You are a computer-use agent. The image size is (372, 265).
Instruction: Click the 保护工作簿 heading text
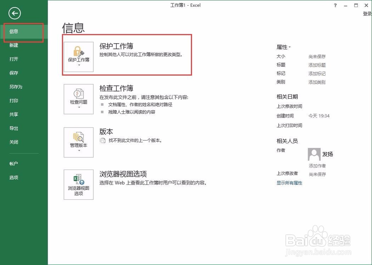116,46
